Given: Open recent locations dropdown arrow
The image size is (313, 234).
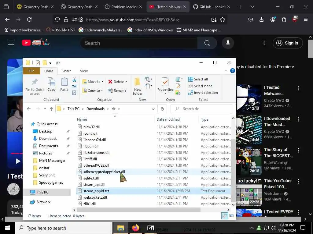Looking at the screenshot, I should 45,109.
